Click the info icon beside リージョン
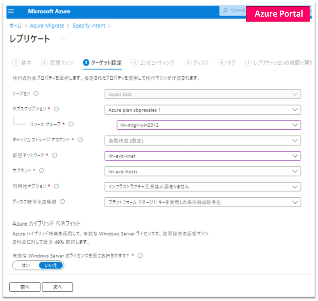 [x=36, y=94]
